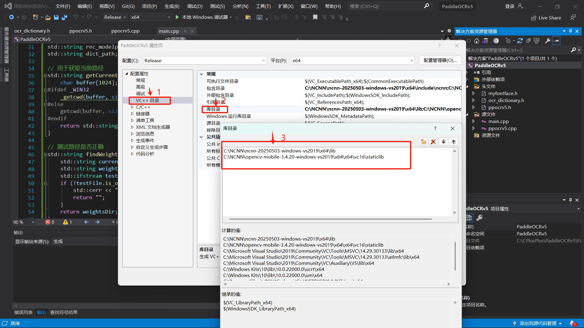The height and width of the screenshot is (328, 584).
Task: Open the 生成(B) menu
Action: pyautogui.click(x=172, y=6)
